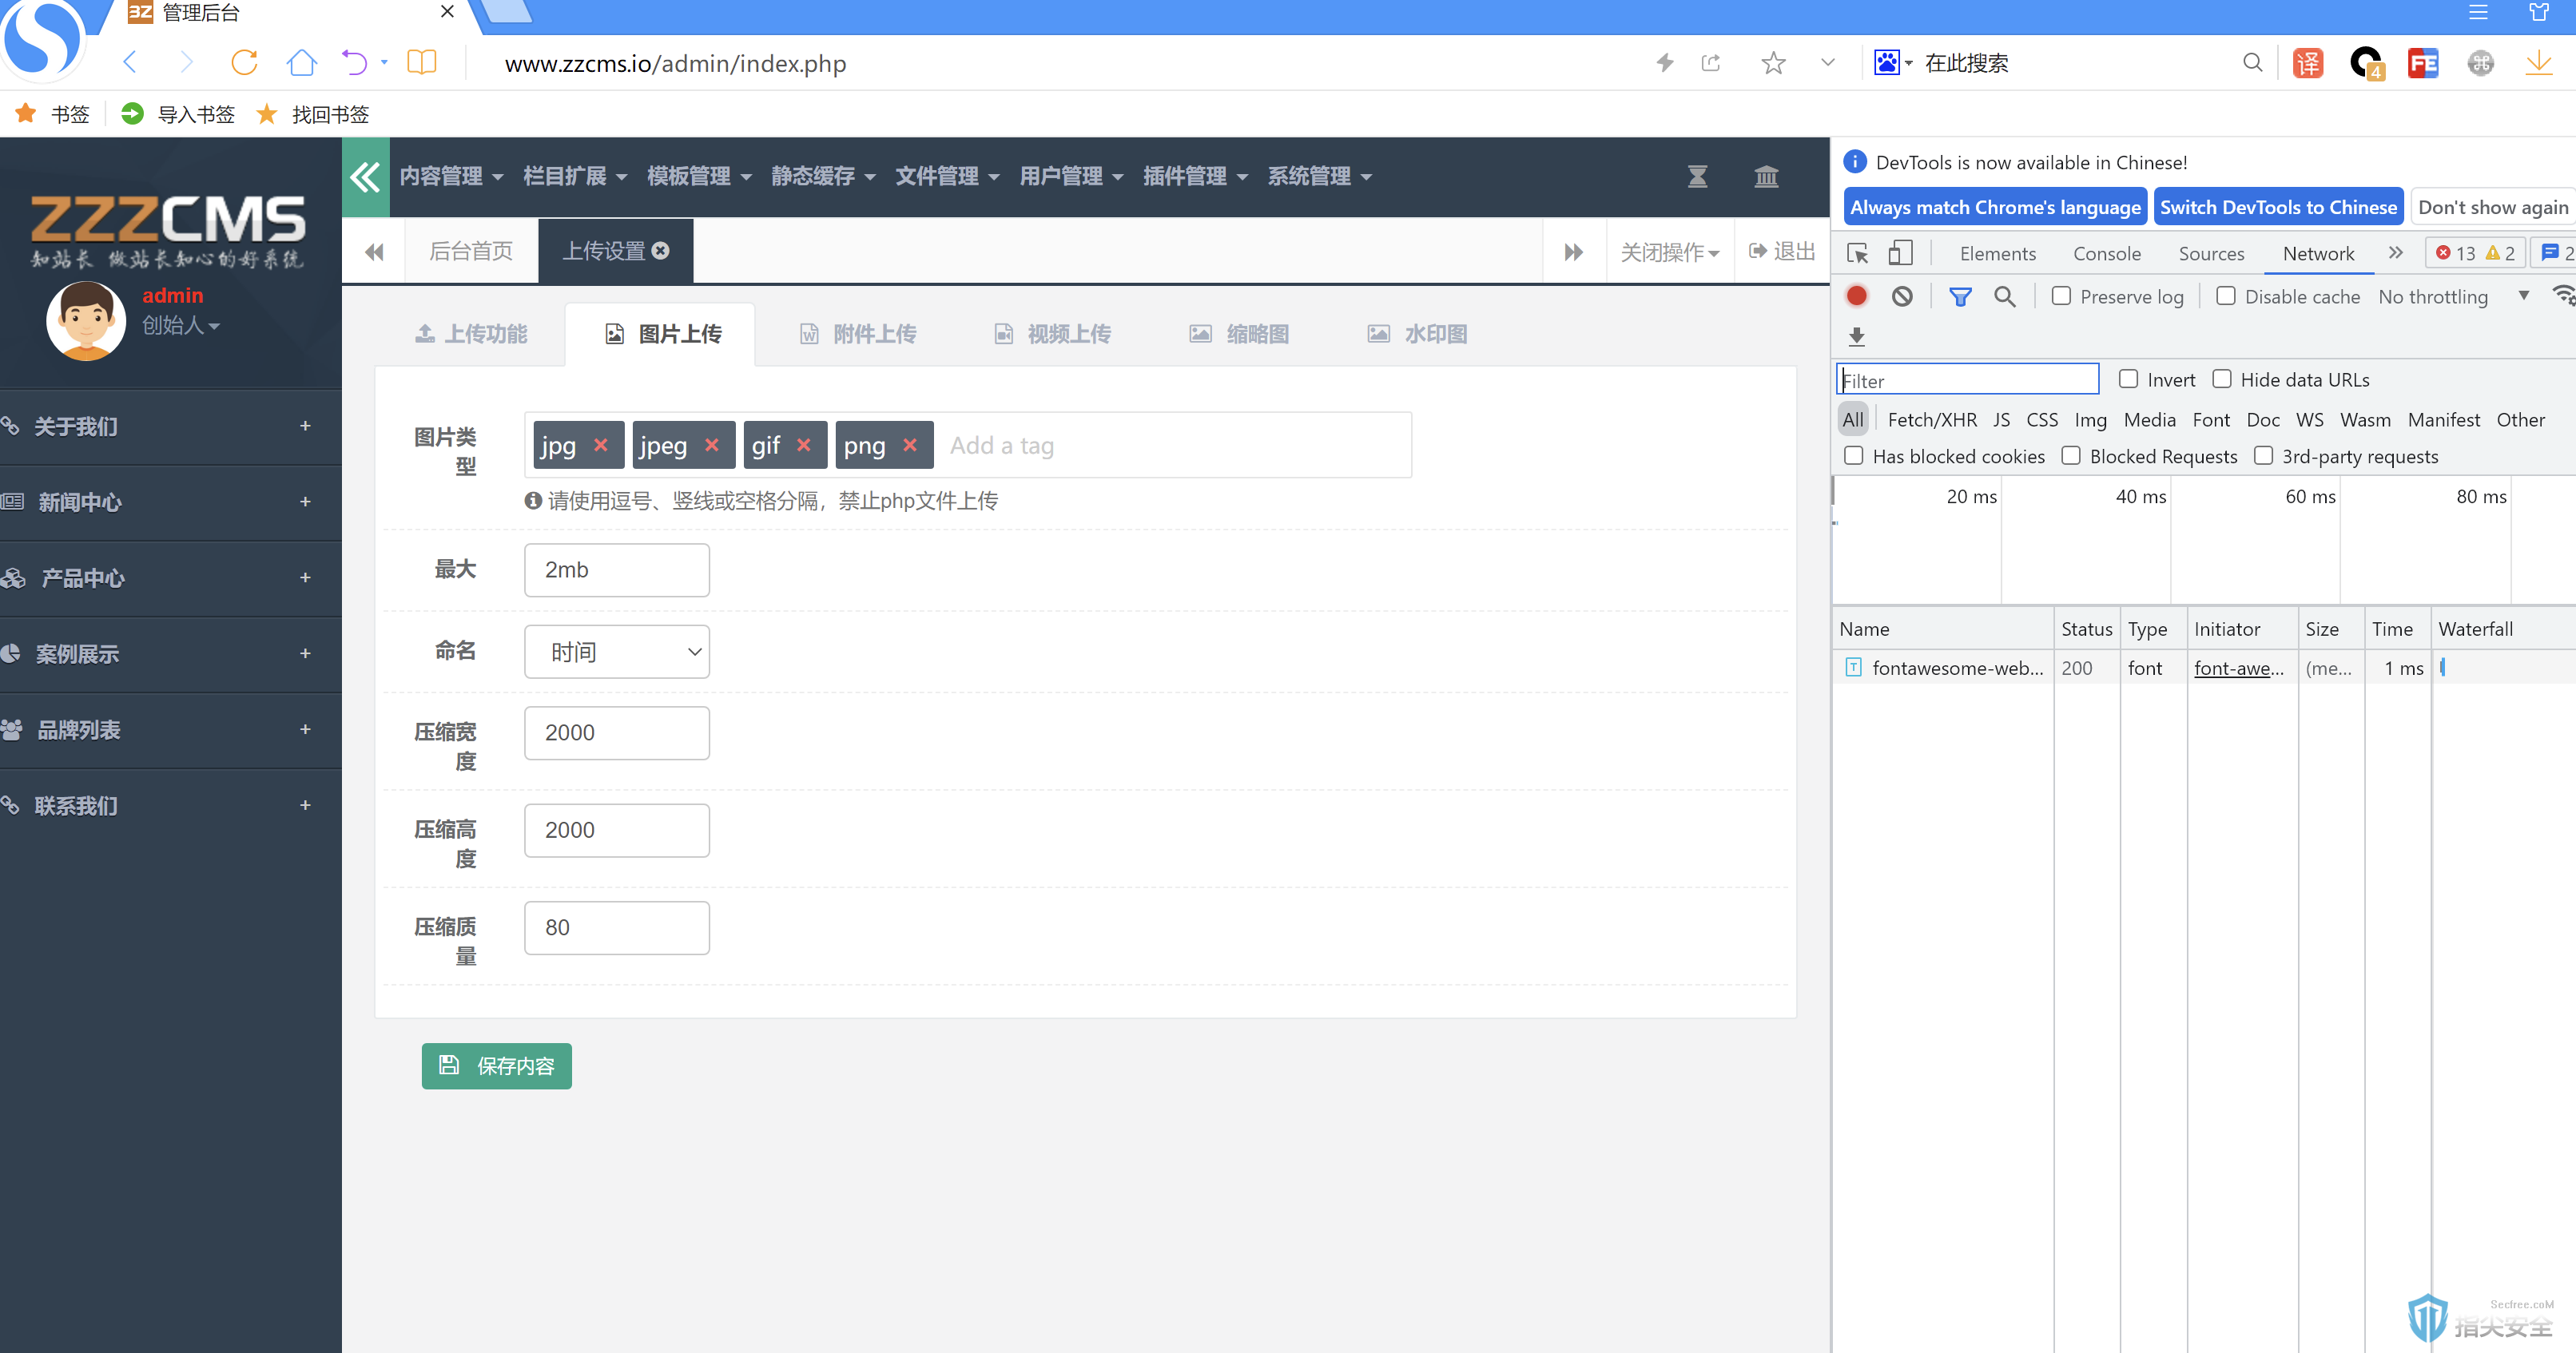Click 退出 logout link
Screen dimensions: 2576x1353
[1782, 251]
